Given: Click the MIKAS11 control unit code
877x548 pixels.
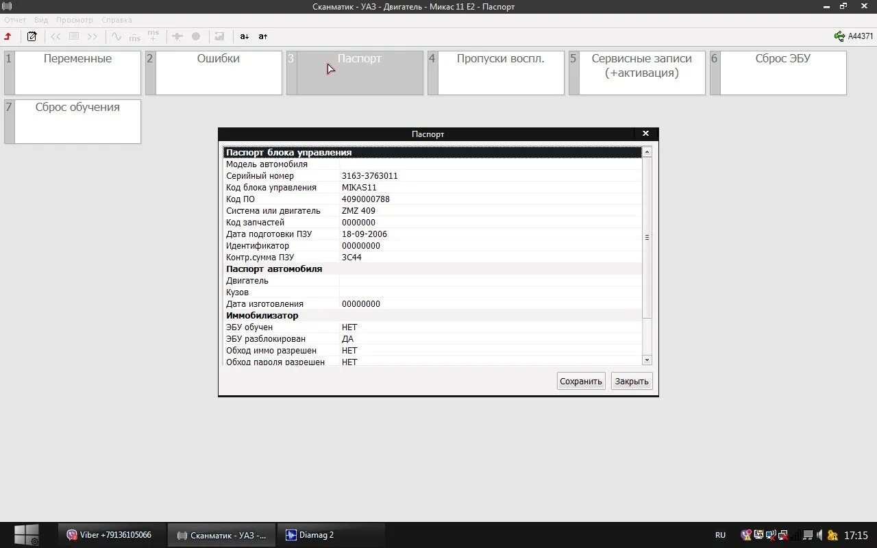Looking at the screenshot, I should tap(359, 188).
